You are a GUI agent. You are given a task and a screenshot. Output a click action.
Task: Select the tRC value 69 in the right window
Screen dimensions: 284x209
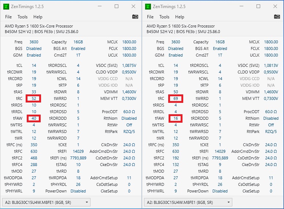tap(176, 98)
